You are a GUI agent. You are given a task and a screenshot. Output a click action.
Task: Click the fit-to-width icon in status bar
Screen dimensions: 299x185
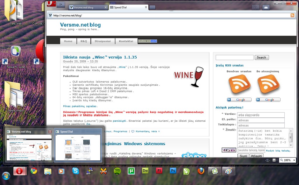(267, 160)
